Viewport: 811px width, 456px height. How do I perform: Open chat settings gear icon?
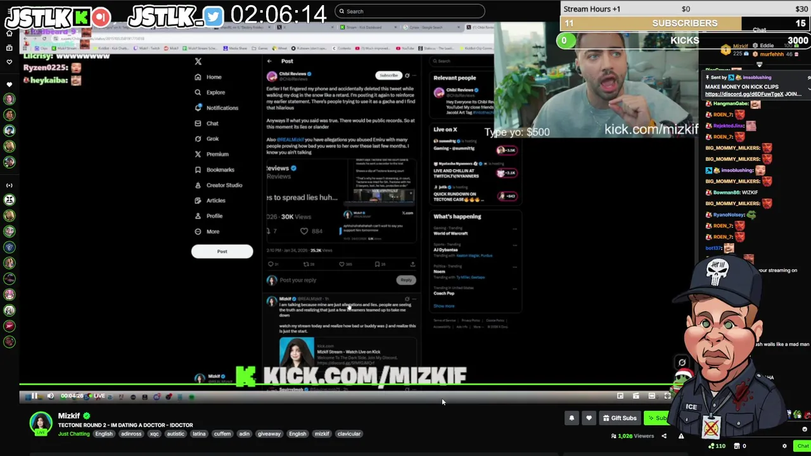[784, 446]
